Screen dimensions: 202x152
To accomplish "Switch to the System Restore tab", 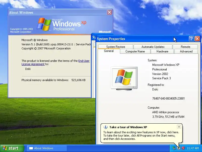I will [x=116, y=47].
